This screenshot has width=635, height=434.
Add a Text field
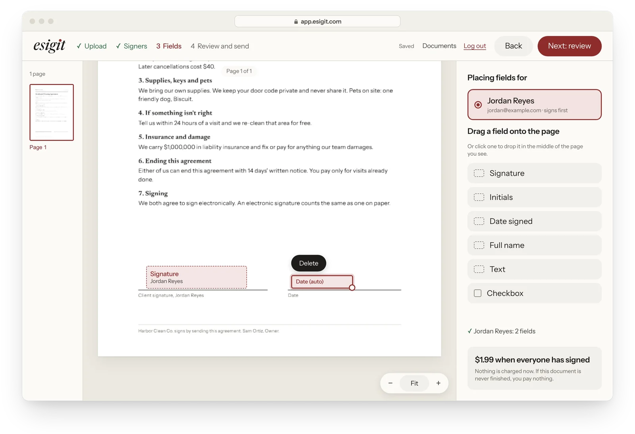[x=534, y=269]
